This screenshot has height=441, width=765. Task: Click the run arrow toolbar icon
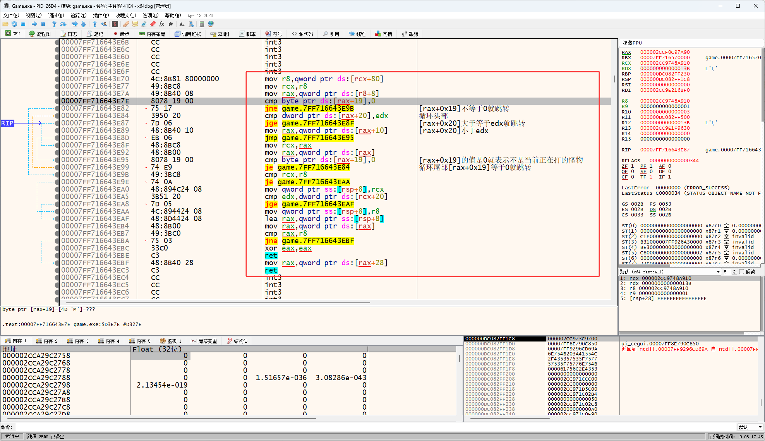[34, 24]
